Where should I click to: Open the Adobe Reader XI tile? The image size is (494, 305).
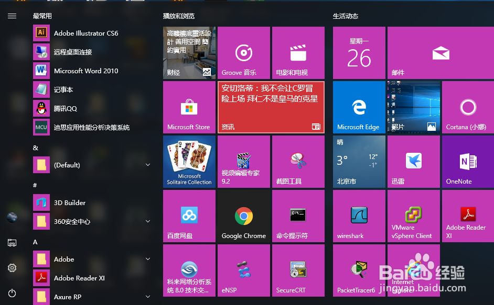(x=468, y=216)
